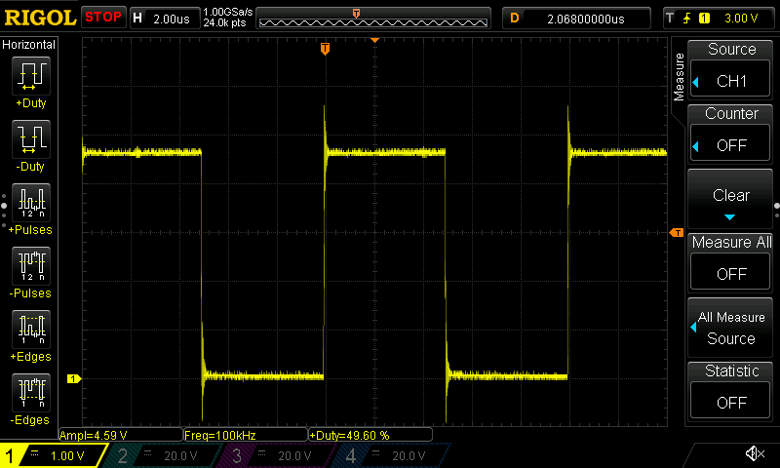Click the 1.00GSa/s sample rate readout
The width and height of the screenshot is (780, 468).
coord(228,12)
